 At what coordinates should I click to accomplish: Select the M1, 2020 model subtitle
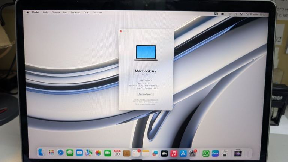145,75
